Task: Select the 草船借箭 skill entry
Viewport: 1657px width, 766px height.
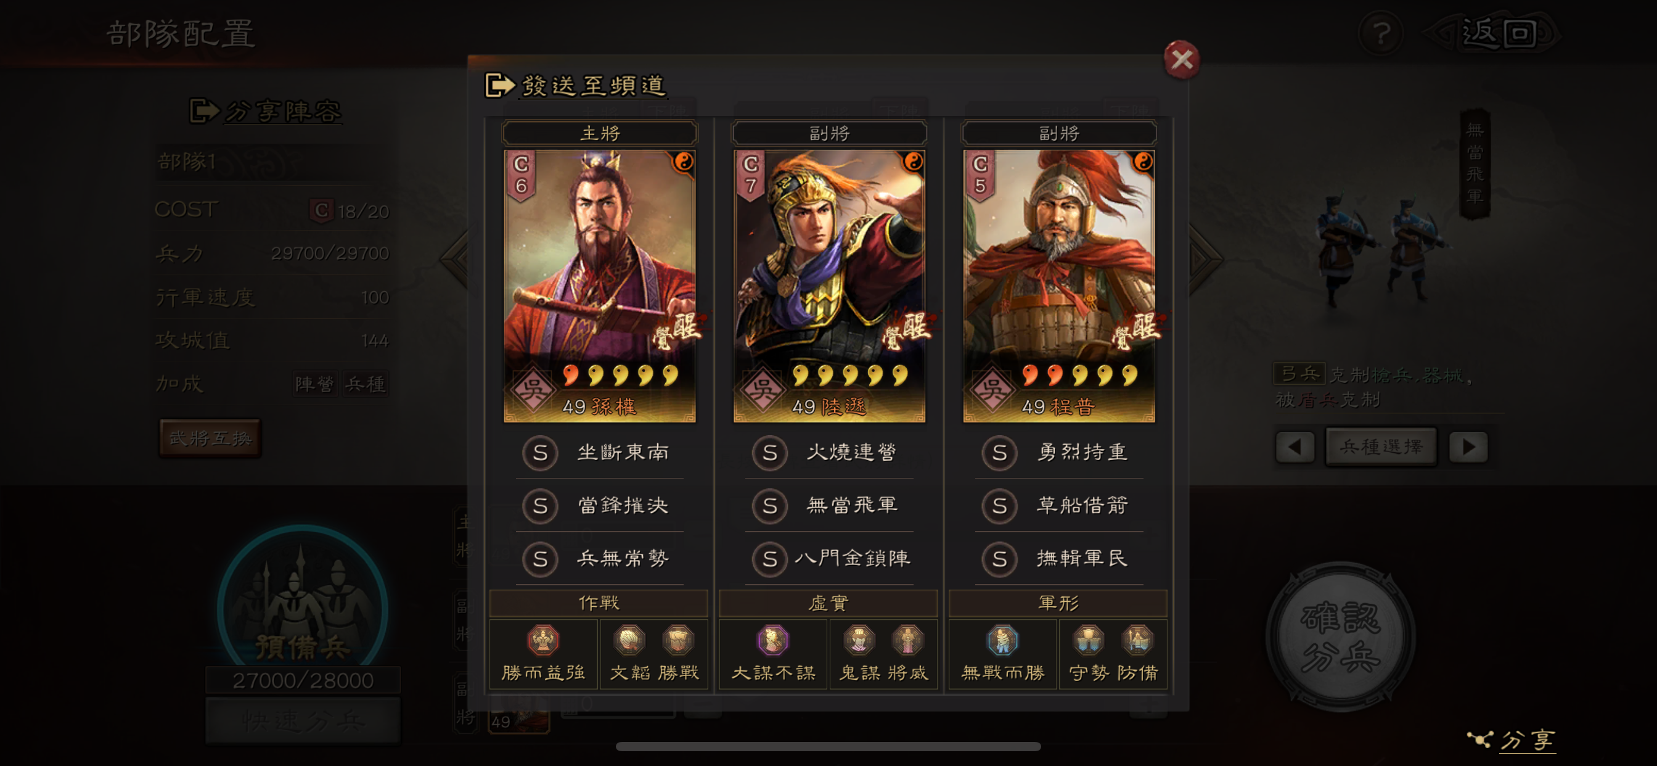Action: tap(1059, 506)
